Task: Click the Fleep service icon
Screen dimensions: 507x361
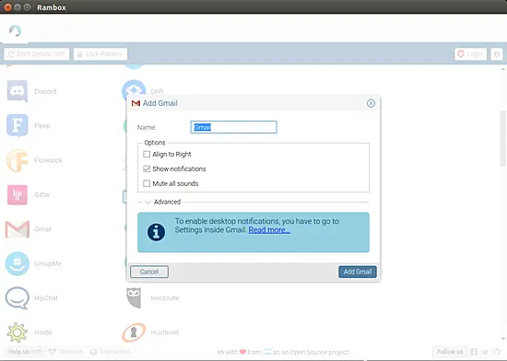Action: tap(18, 125)
